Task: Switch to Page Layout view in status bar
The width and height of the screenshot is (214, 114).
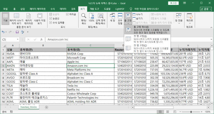Action: [x=167, y=112]
